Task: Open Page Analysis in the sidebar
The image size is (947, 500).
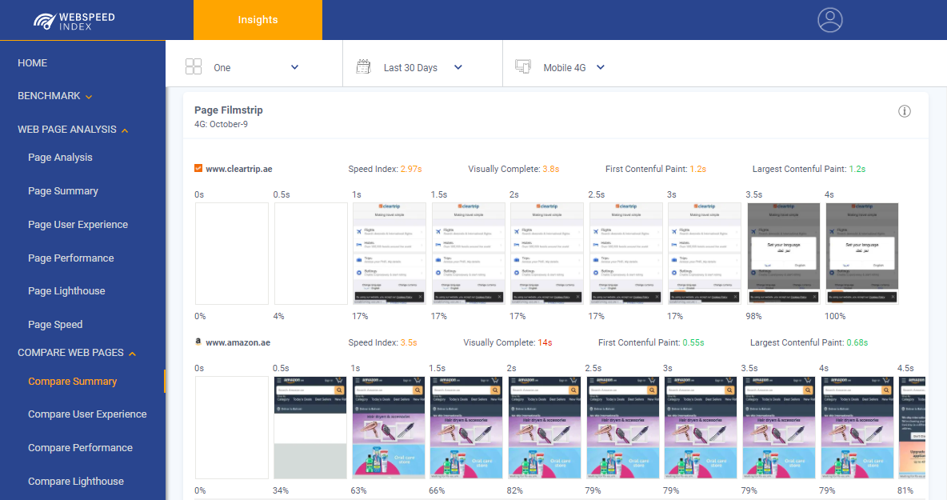Action: point(61,157)
